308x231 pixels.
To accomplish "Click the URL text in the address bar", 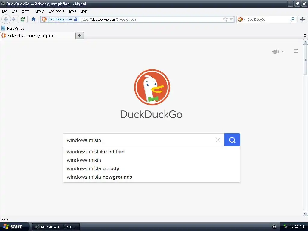I will pos(108,20).
